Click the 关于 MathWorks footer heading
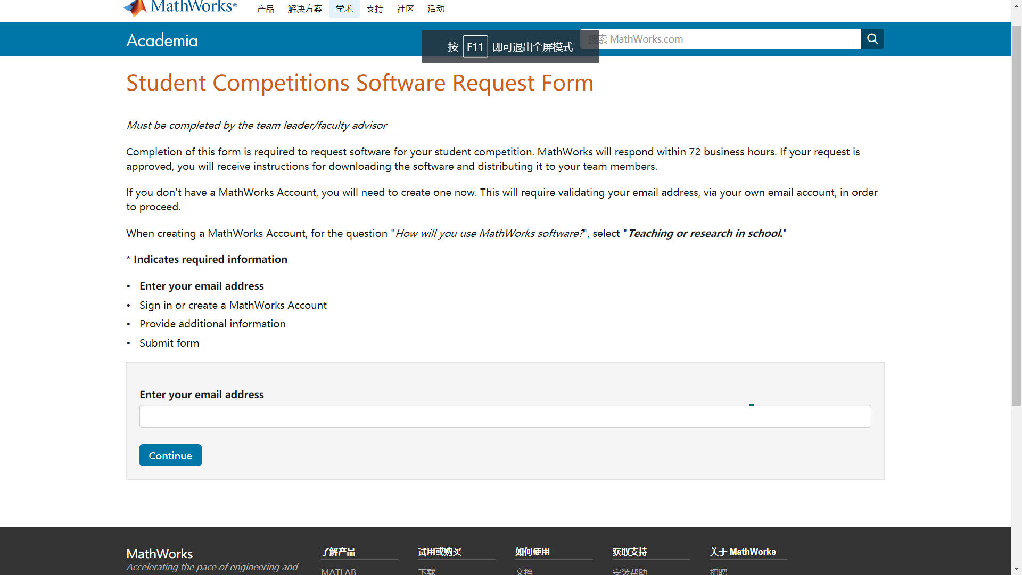This screenshot has width=1022, height=575. tap(743, 552)
